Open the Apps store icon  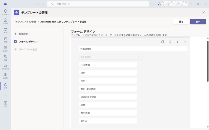5,104
